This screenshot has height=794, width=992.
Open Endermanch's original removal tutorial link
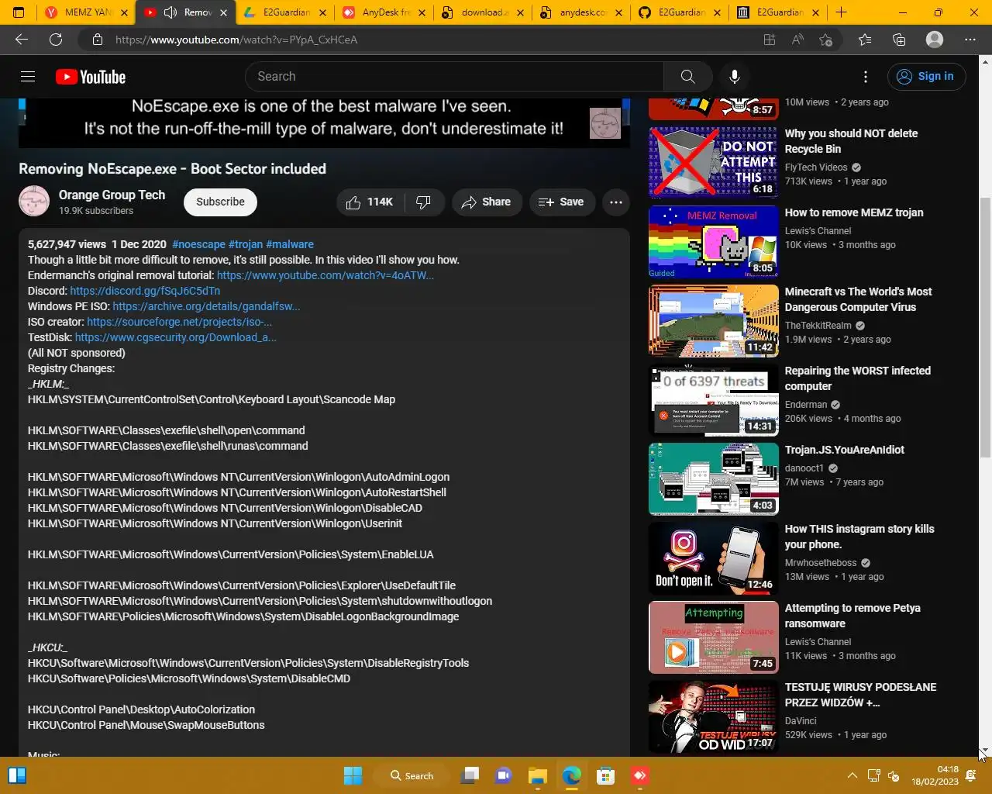(325, 275)
